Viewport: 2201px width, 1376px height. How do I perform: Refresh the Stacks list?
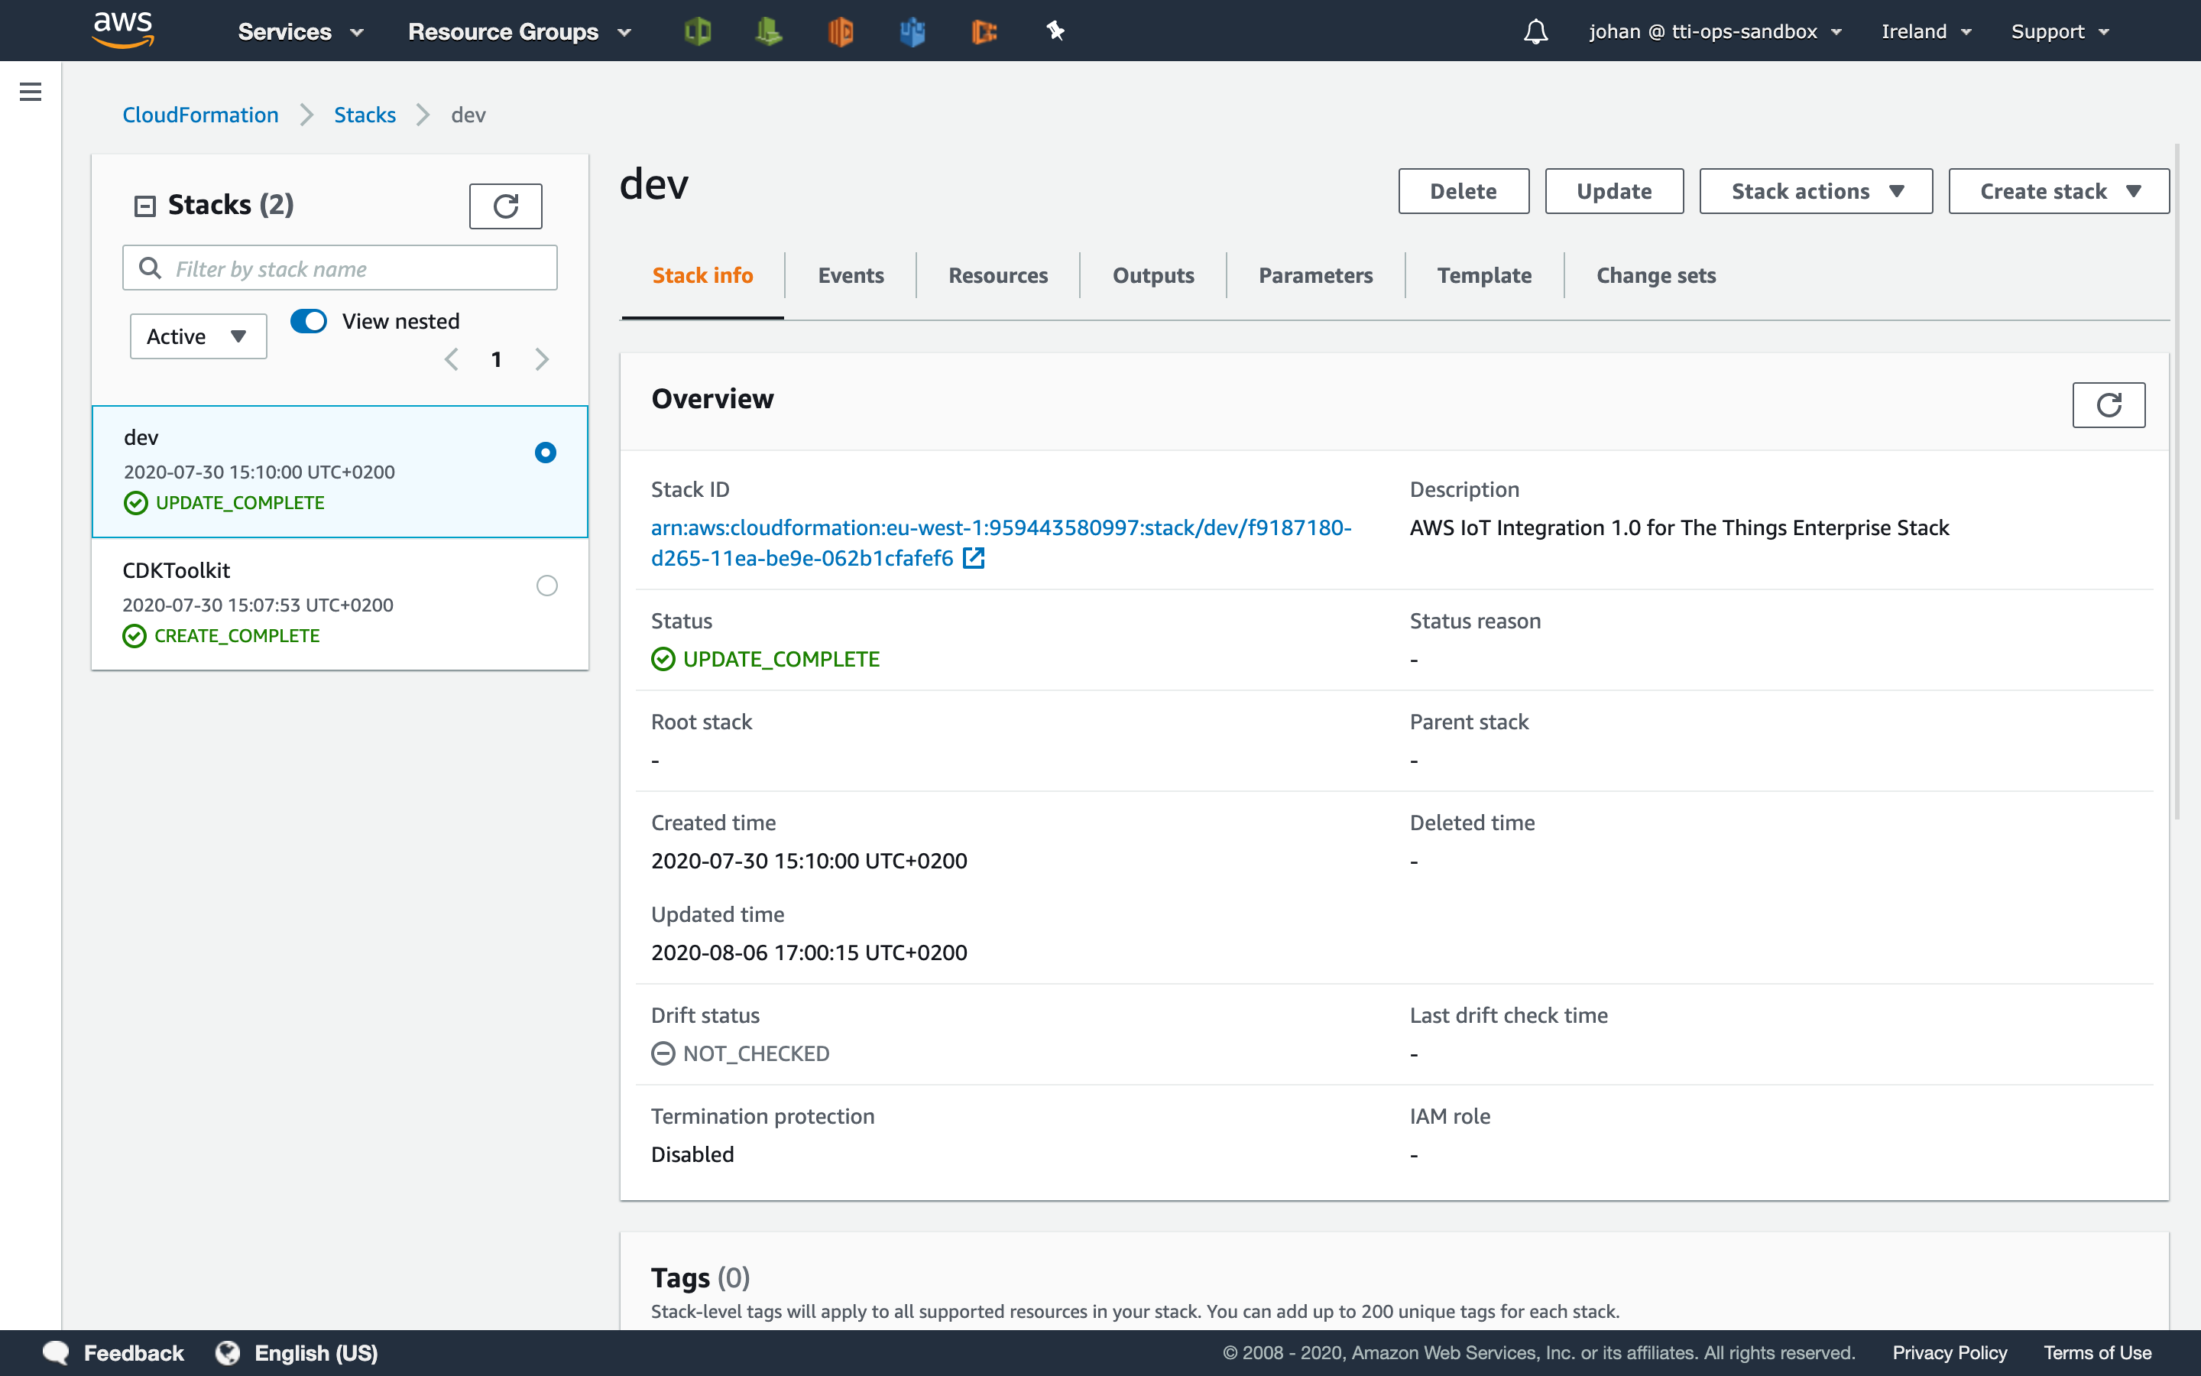pyautogui.click(x=506, y=206)
